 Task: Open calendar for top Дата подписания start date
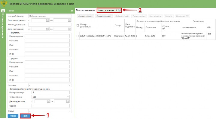click(48, 29)
